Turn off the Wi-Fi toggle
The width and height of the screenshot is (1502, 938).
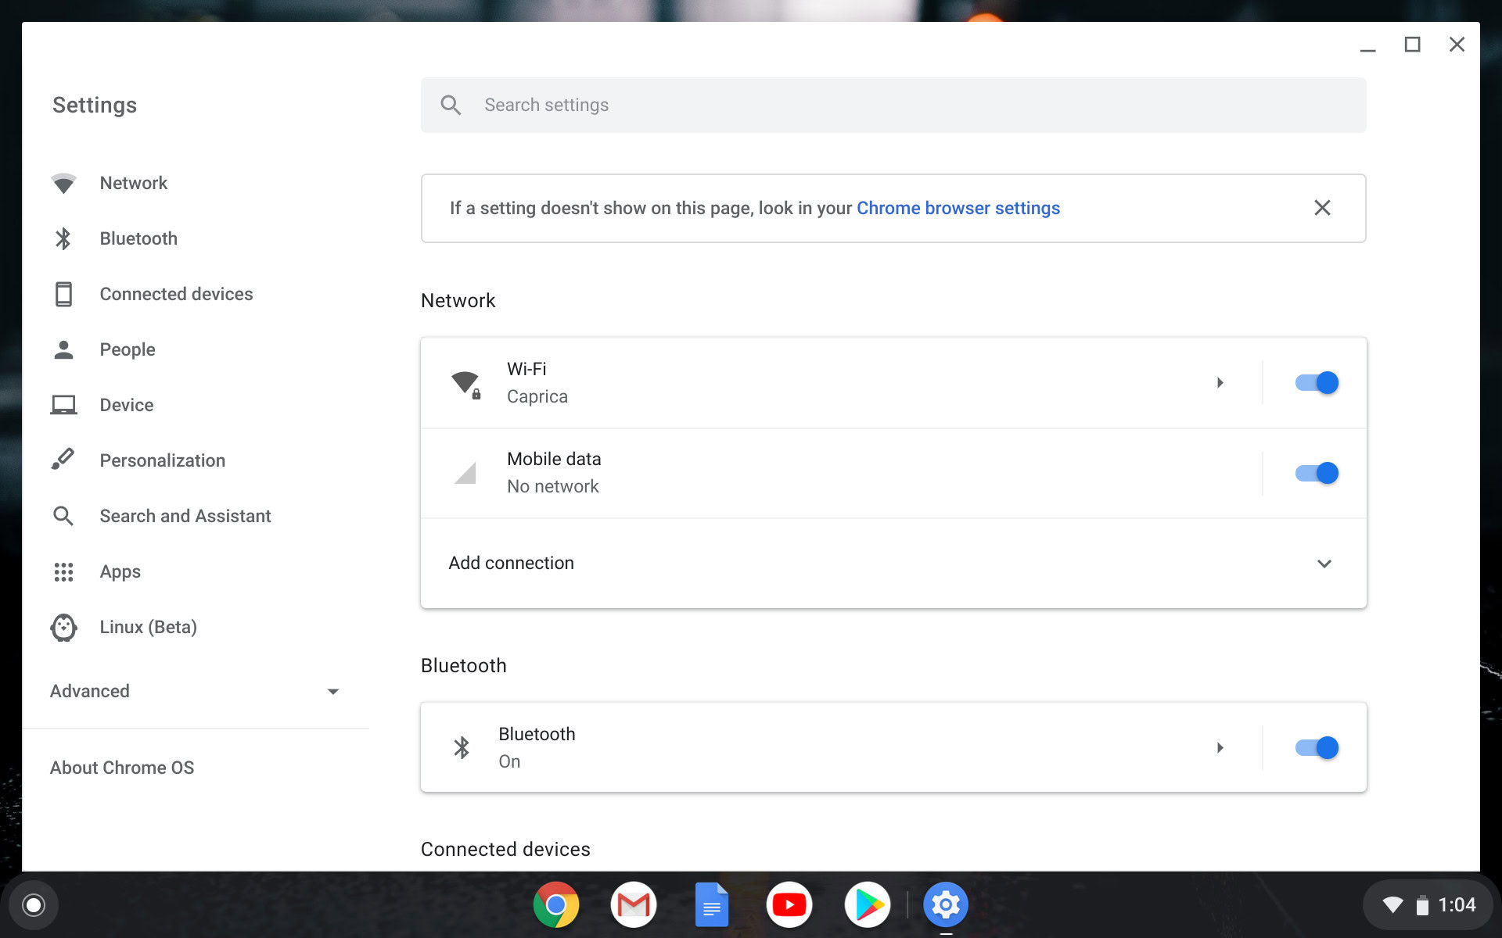click(x=1317, y=382)
